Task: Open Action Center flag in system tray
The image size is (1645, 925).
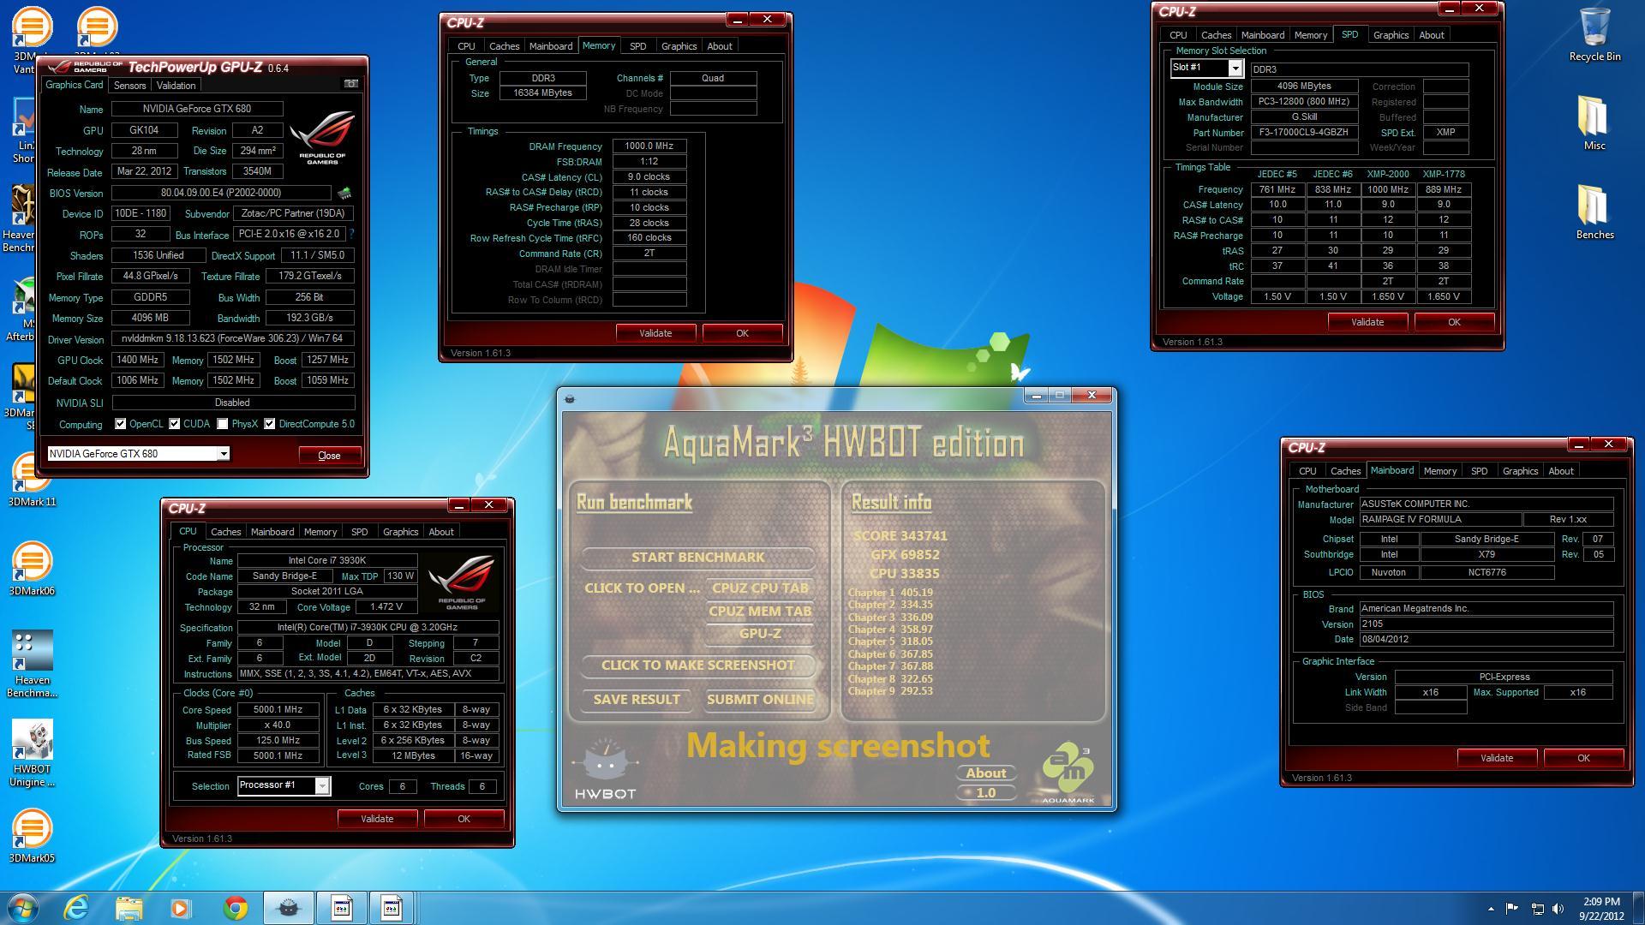Action: (x=1512, y=909)
